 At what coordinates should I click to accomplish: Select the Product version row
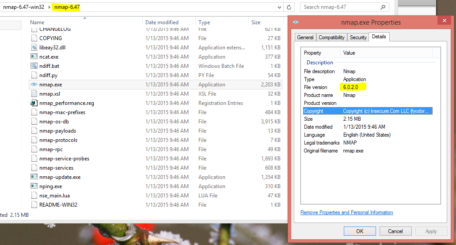coord(368,103)
